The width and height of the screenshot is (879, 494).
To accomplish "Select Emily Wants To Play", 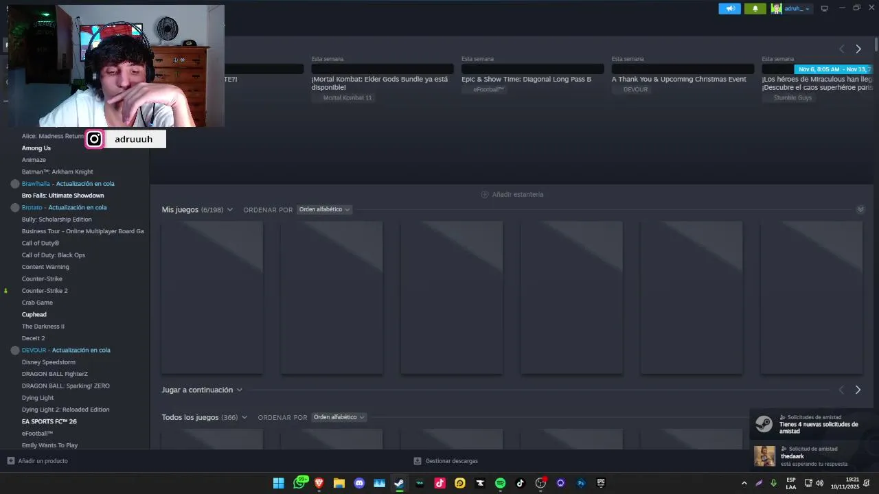I will point(49,445).
